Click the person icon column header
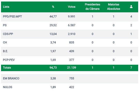The height and width of the screenshot is (94, 140). (x=131, y=7)
